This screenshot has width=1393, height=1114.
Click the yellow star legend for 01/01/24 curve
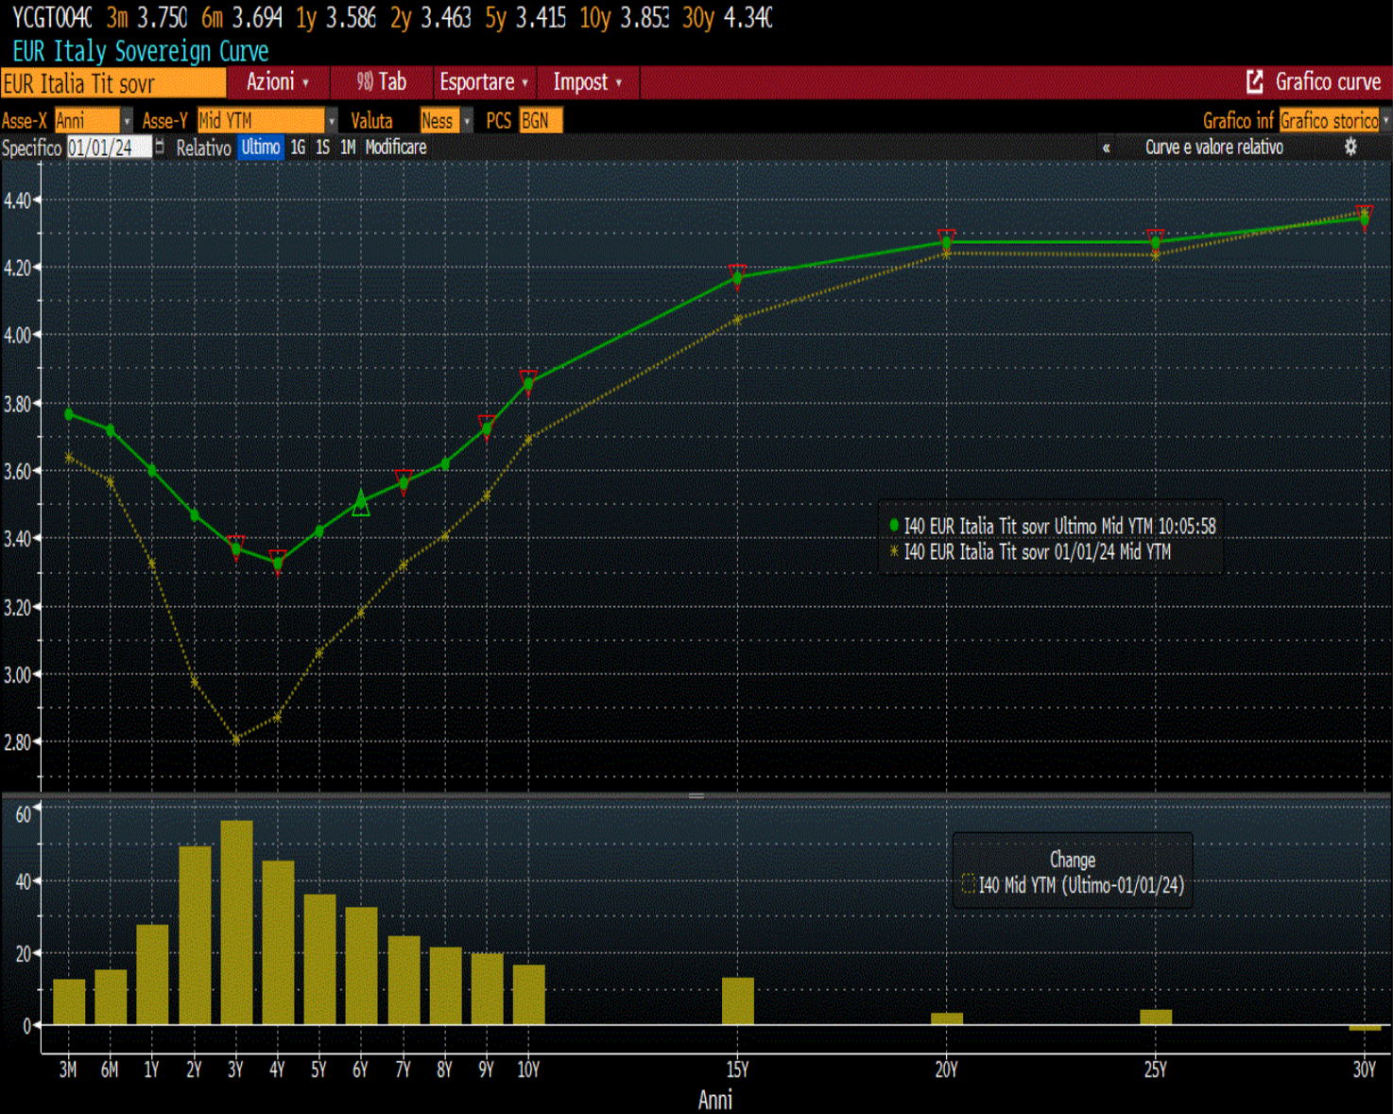894,551
